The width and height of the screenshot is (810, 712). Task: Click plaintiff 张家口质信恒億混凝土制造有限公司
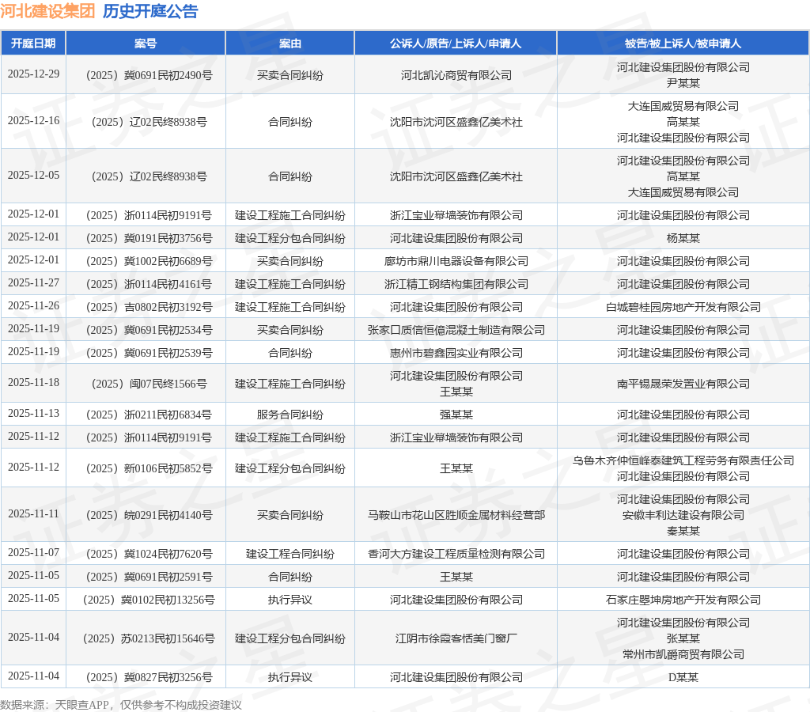pyautogui.click(x=456, y=330)
